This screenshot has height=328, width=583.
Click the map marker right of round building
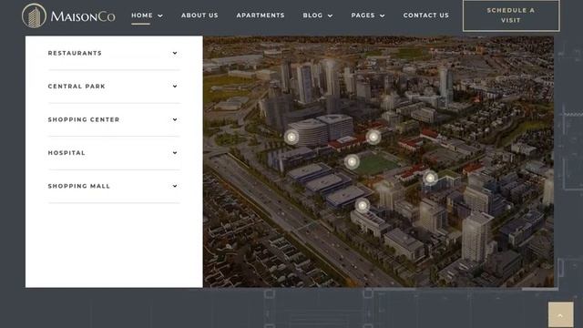coord(373,138)
